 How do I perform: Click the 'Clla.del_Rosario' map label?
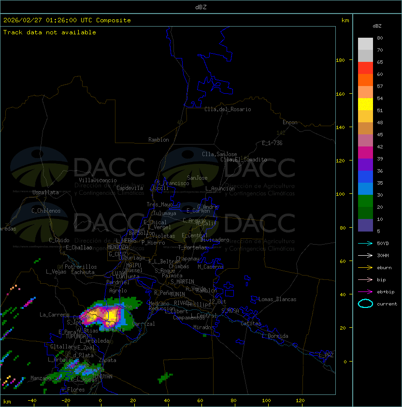[228, 109]
